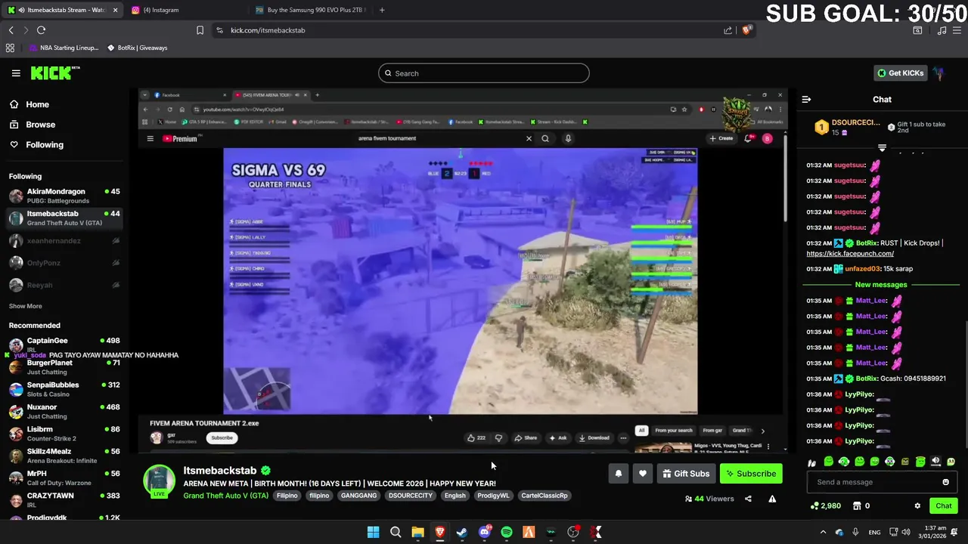This screenshot has width=968, height=544.
Task: Report stream via warning triangle icon
Action: click(x=772, y=499)
